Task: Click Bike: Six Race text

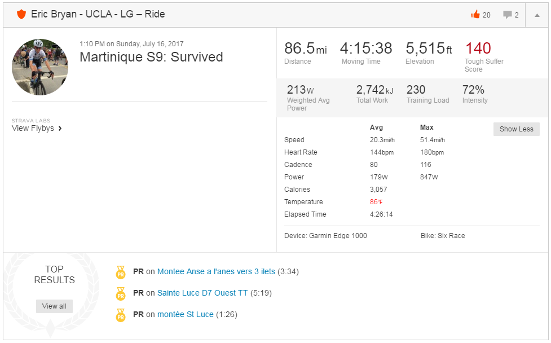Action: pyautogui.click(x=443, y=236)
